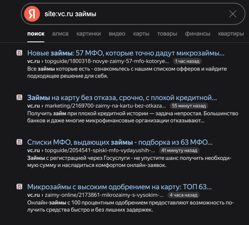Viewport: 249px width, 225px height.
Task: Switch to the финансы tab
Action: pos(198,34)
